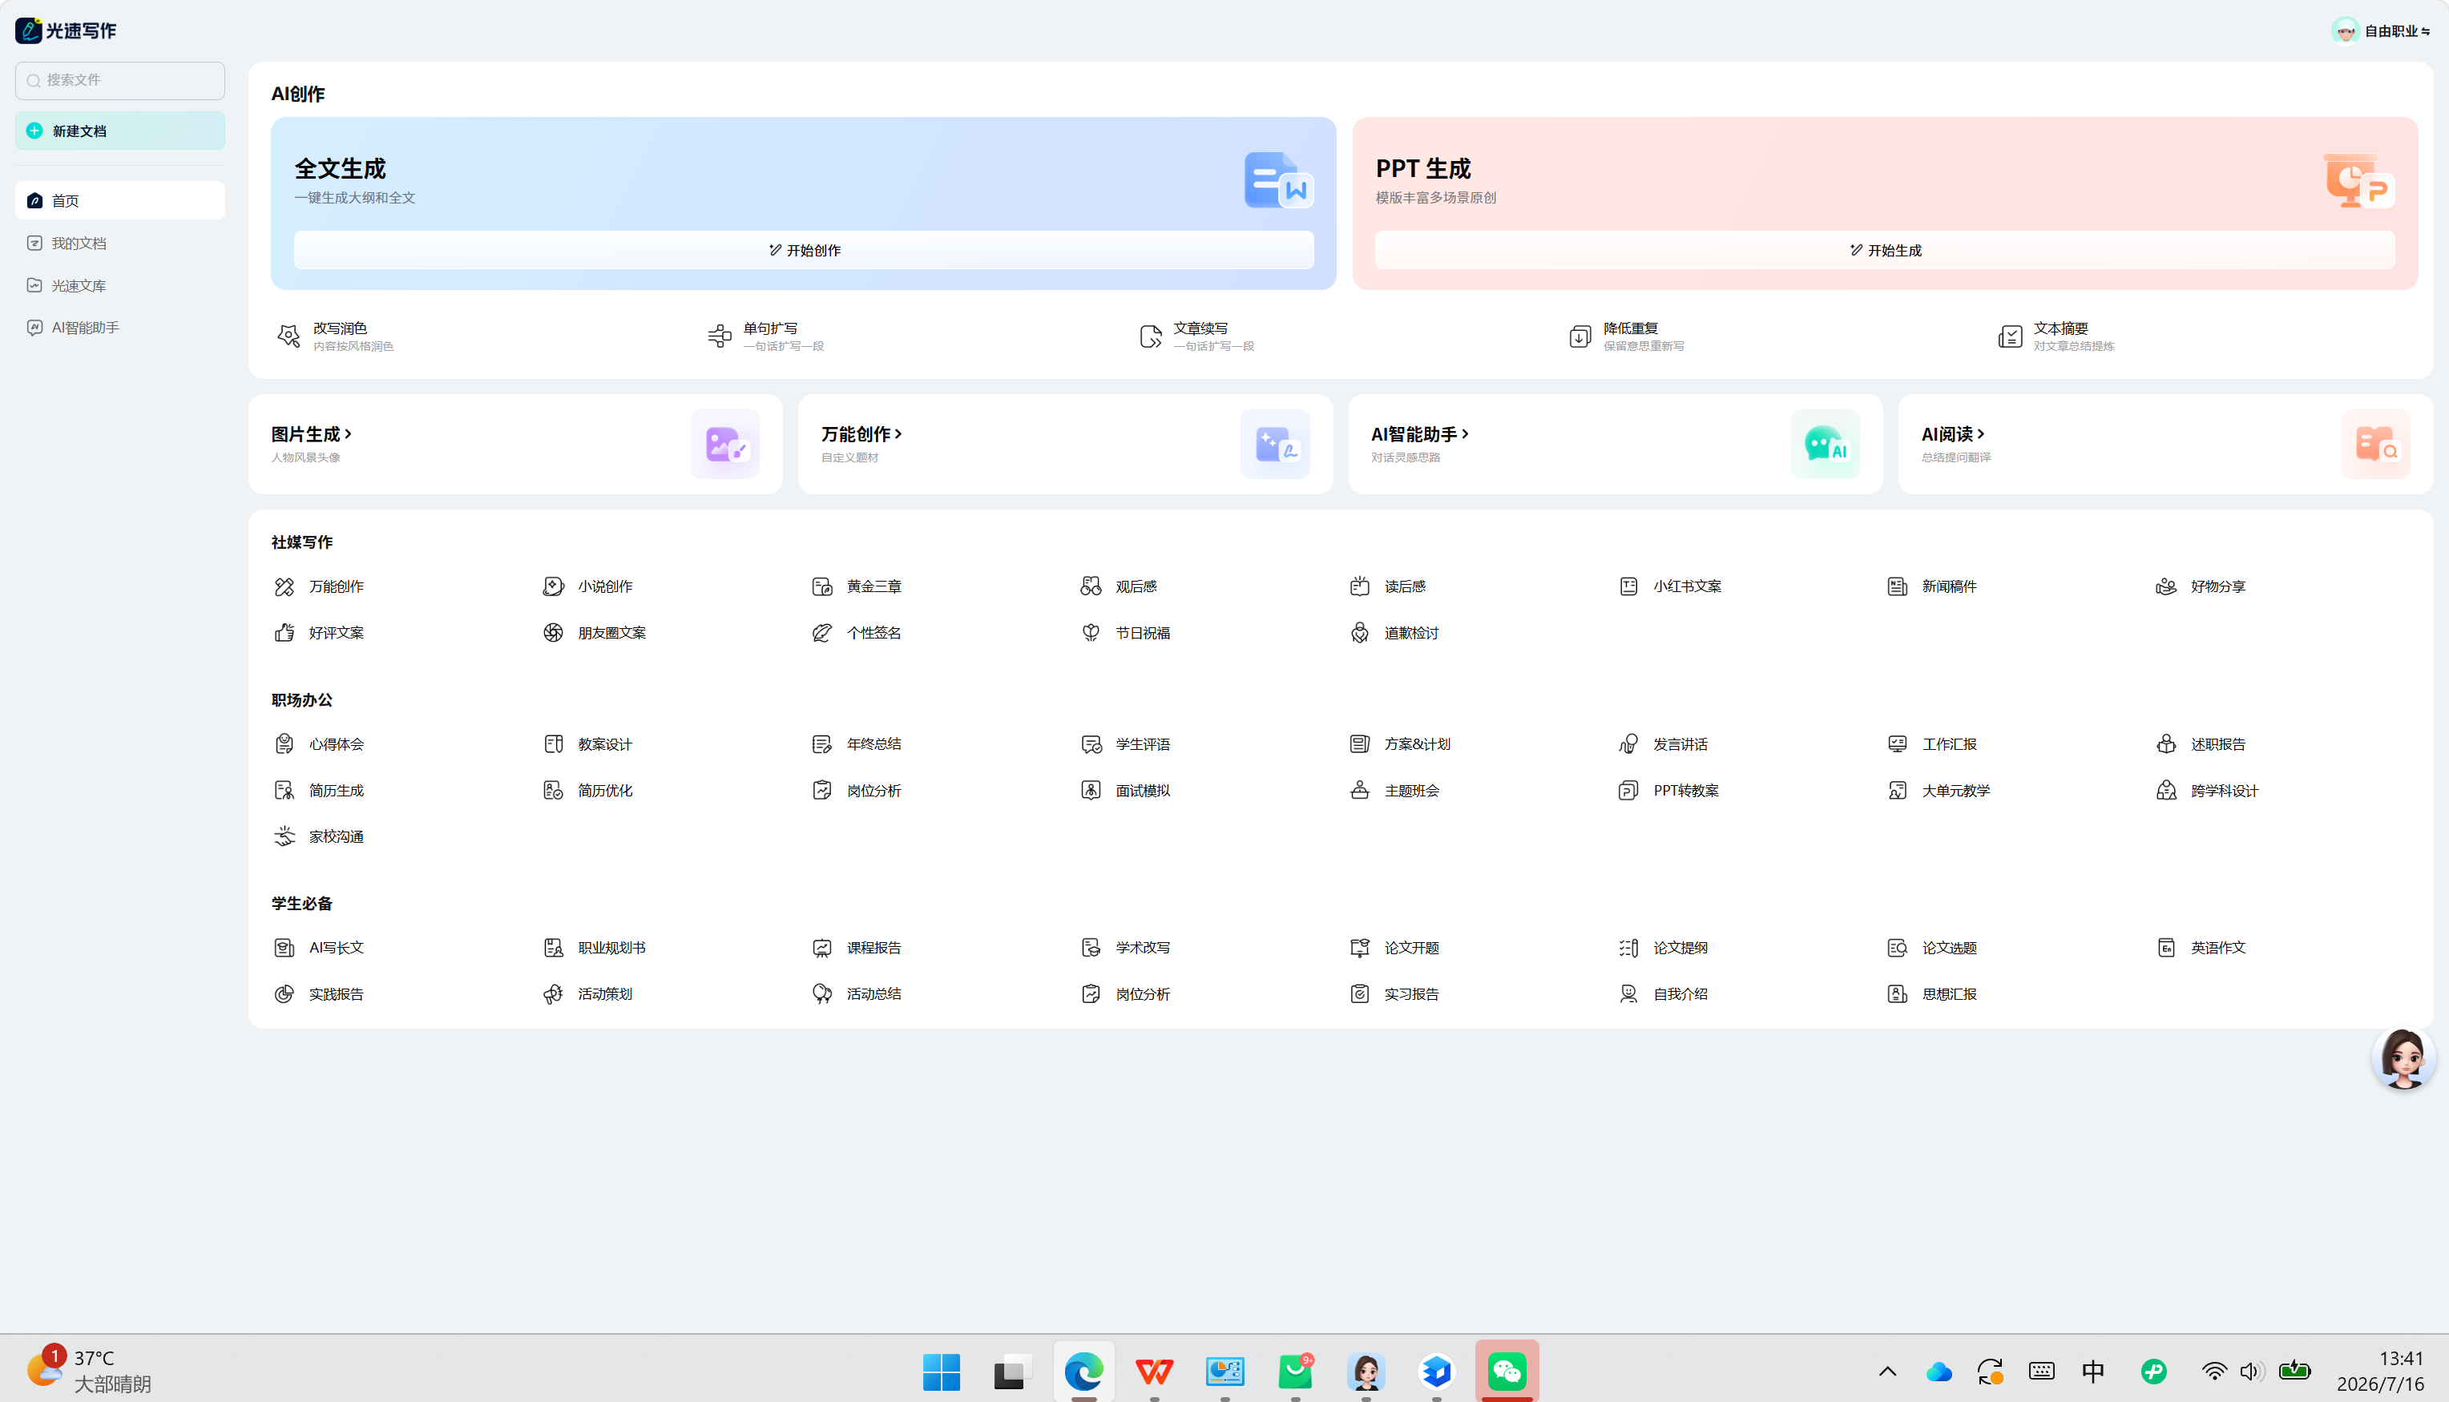
Task: Click the 新建文档 button
Action: tap(120, 131)
